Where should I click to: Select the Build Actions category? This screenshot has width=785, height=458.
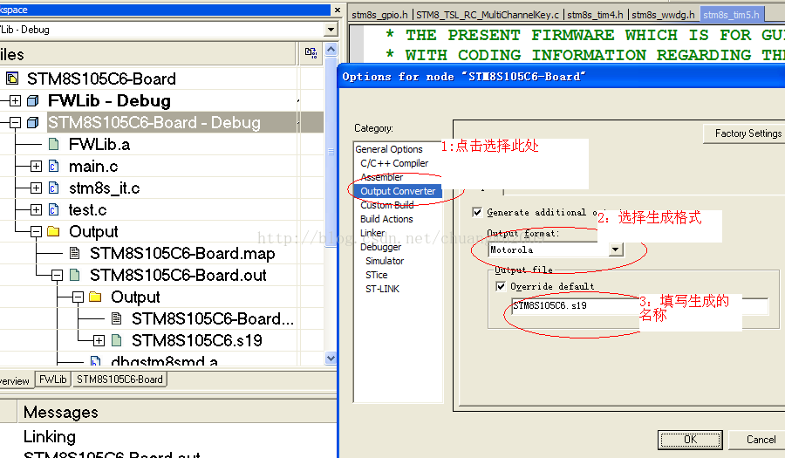pos(386,219)
